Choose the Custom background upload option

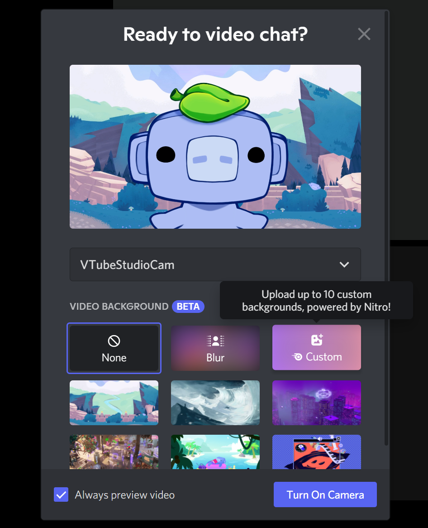(x=317, y=348)
